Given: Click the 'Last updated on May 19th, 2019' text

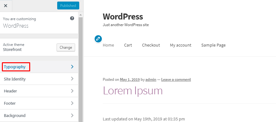Looking at the screenshot, I should (x=144, y=119).
